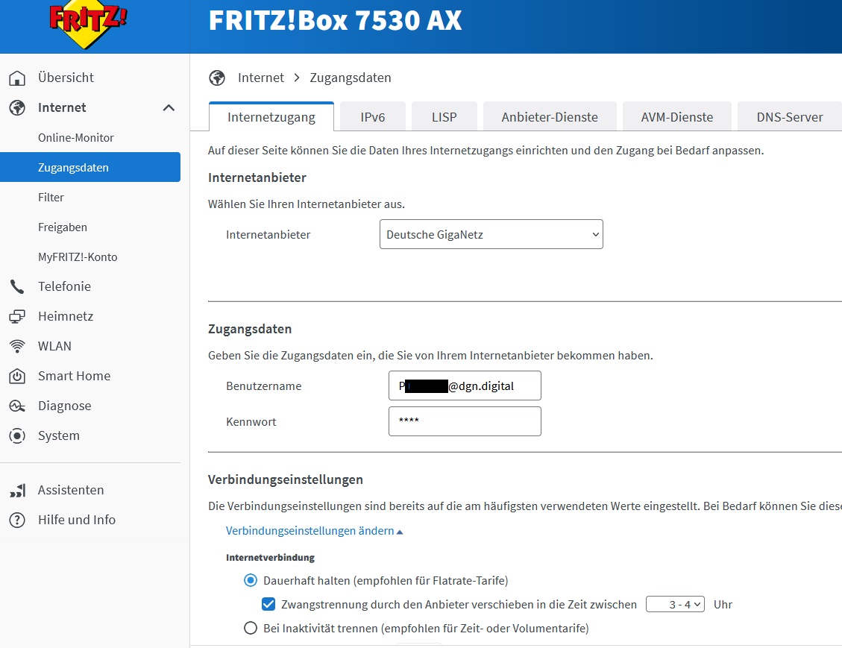Click the Verbindungseinstellungen heading
Image resolution: width=842 pixels, height=648 pixels.
coord(286,479)
